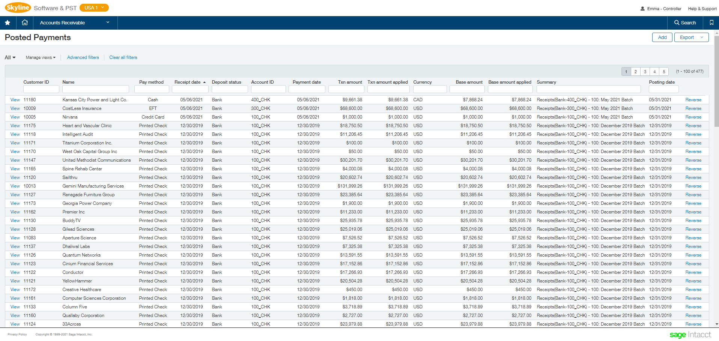View the Quantum Networks payment

pos(15,255)
